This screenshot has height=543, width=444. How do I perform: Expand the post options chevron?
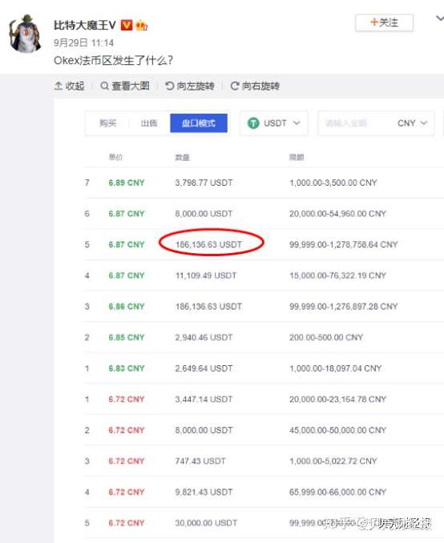click(x=440, y=18)
